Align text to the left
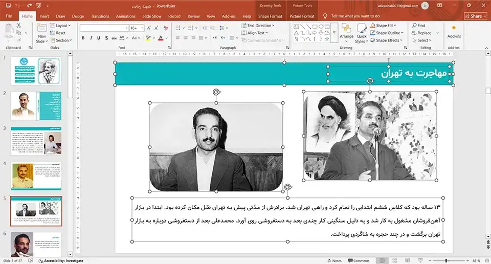Image resolution: width=491 pixels, height=264 pixels. (x=178, y=38)
